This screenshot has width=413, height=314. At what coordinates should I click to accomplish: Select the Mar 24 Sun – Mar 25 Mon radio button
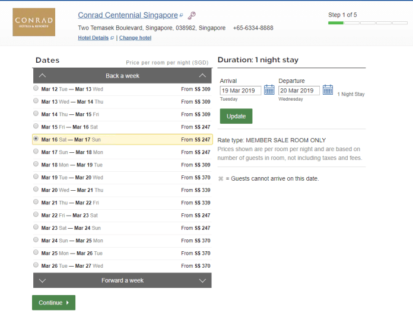click(x=36, y=239)
